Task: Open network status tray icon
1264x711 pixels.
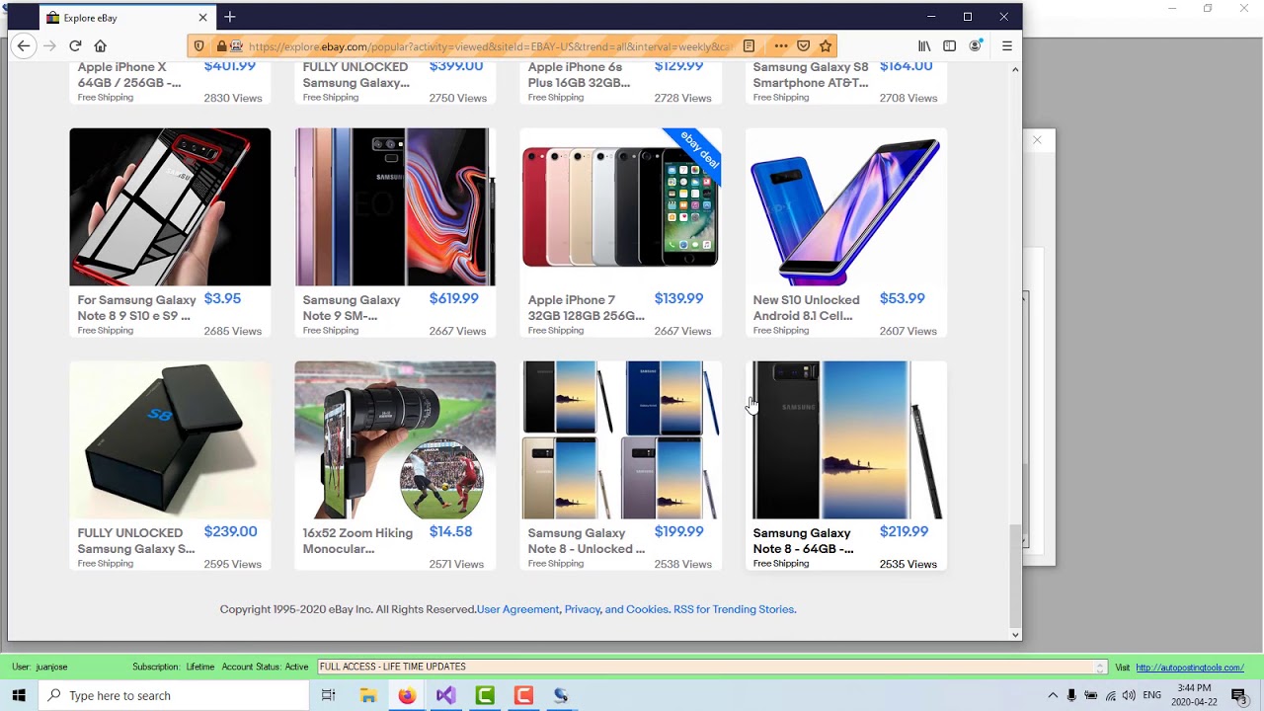Action: pos(1110,695)
